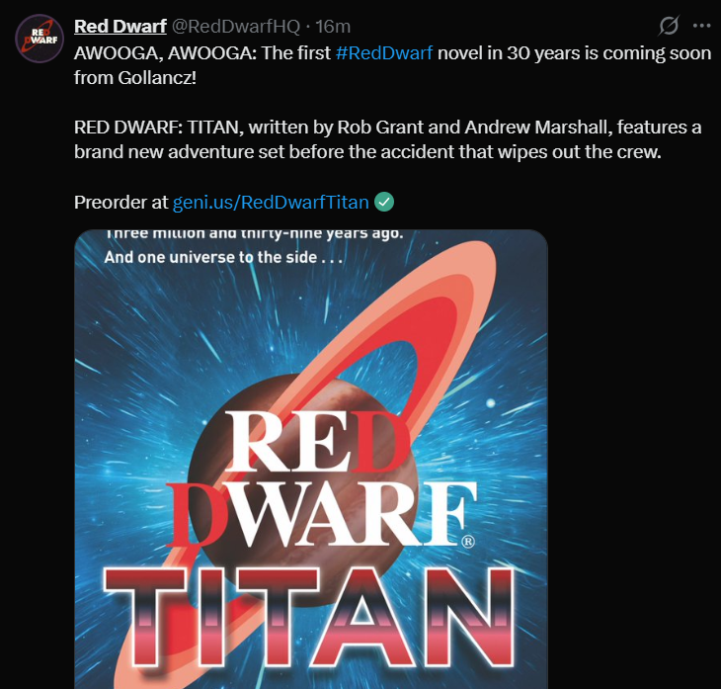Screen dimensions: 721x689
Task: Click the RED DWARF logo on the cover
Action: pyautogui.click(x=320, y=478)
